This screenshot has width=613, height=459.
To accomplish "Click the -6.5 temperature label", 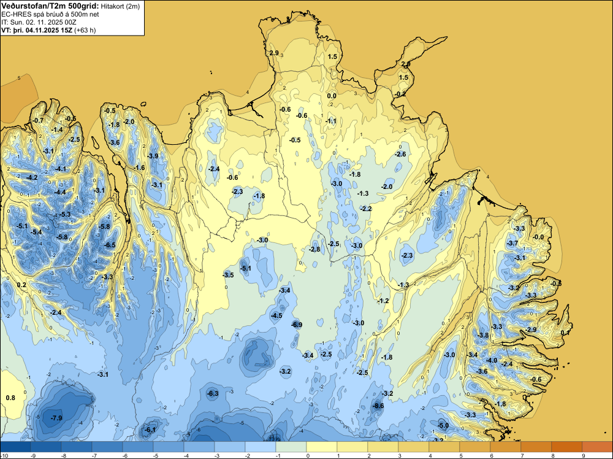I will [x=110, y=245].
